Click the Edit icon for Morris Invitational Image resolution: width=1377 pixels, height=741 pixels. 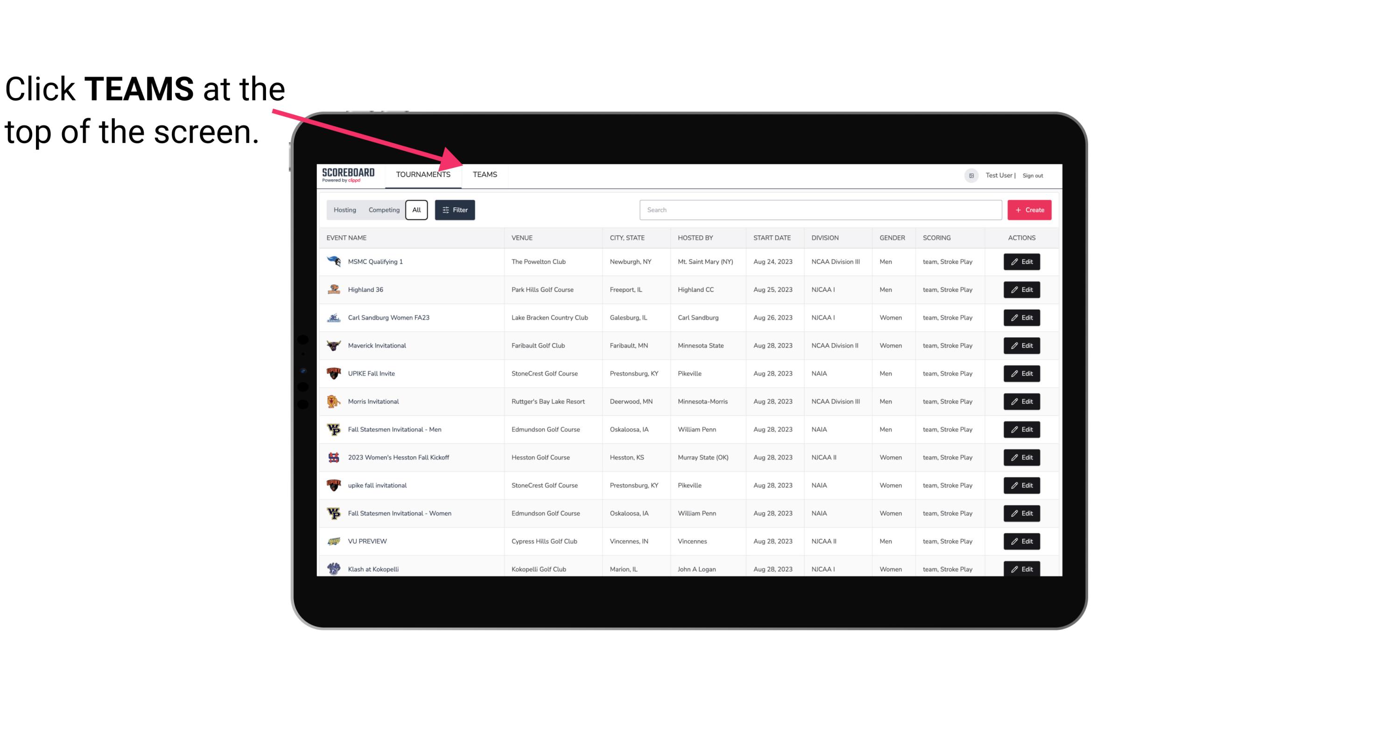click(x=1021, y=401)
